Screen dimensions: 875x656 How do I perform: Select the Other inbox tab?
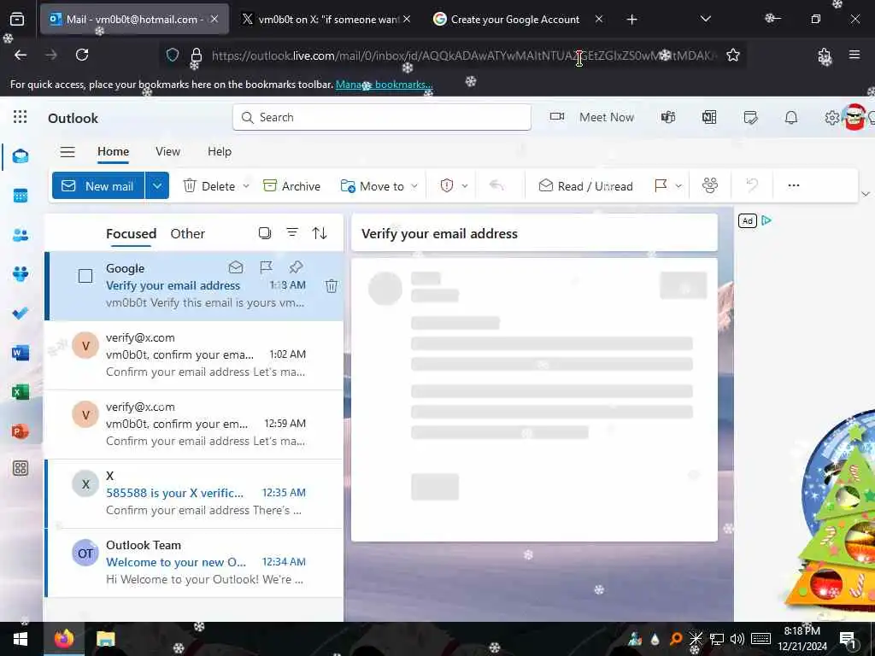coord(188,234)
